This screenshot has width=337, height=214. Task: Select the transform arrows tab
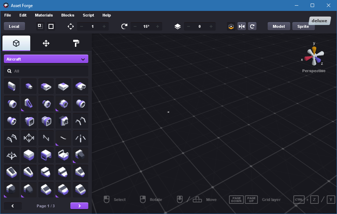click(x=46, y=43)
